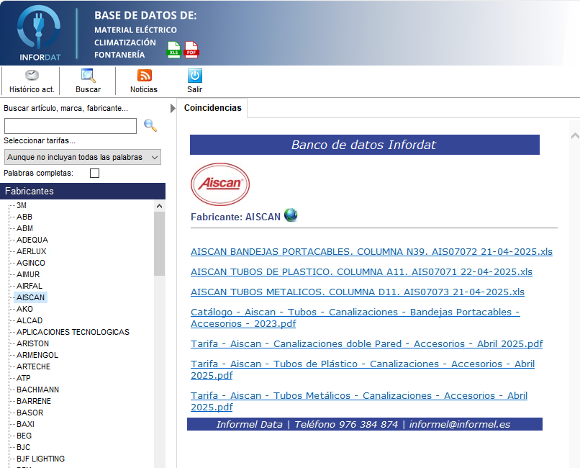The height and width of the screenshot is (468, 580).
Task: Open the Seleccionar tarifas dropdown
Action: coord(83,157)
